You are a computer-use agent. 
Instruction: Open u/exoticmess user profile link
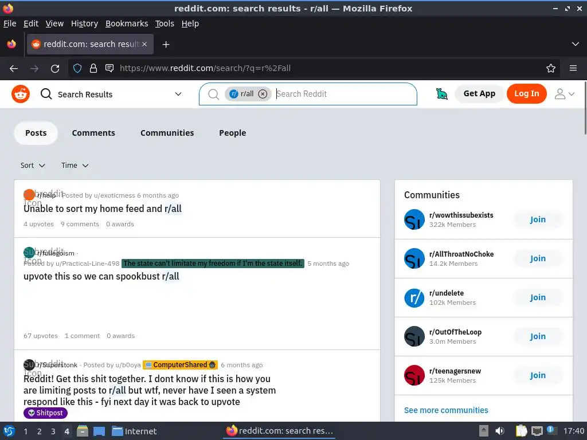pos(115,195)
